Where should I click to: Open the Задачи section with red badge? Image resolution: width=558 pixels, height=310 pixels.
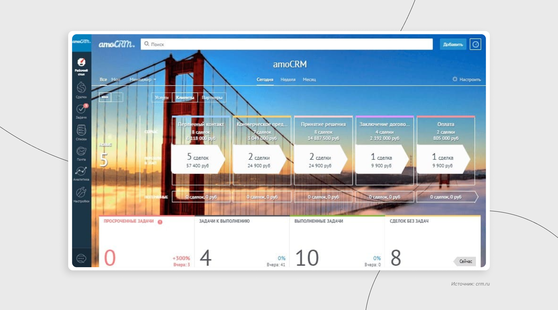click(x=81, y=111)
